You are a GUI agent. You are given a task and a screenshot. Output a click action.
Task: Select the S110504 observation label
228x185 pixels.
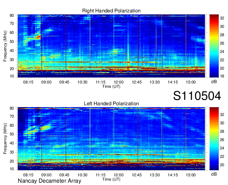pos(197,96)
